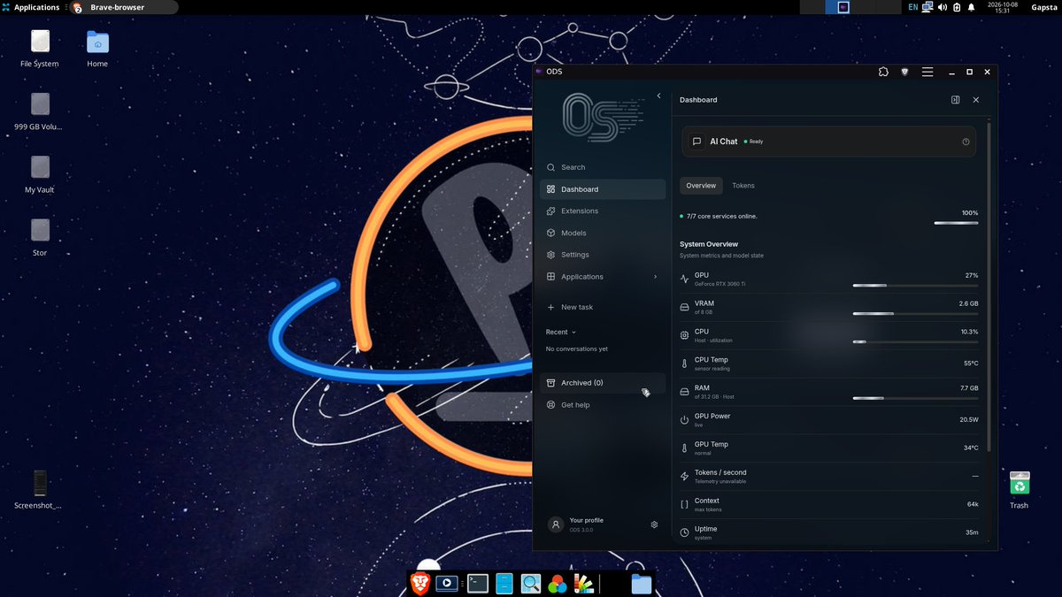Collapse the Recent conversations list
The height and width of the screenshot is (597, 1062).
tap(561, 333)
